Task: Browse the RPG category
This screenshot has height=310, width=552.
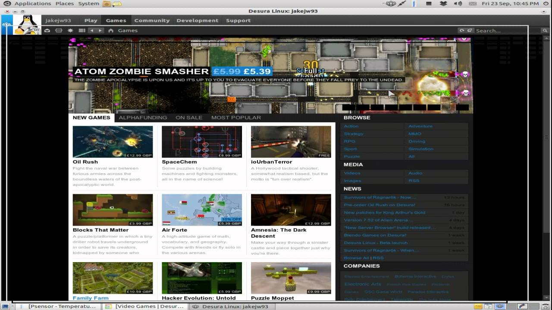Action: pos(350,141)
